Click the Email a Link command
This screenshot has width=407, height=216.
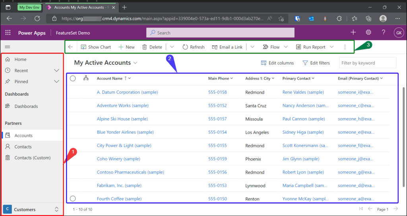click(227, 47)
